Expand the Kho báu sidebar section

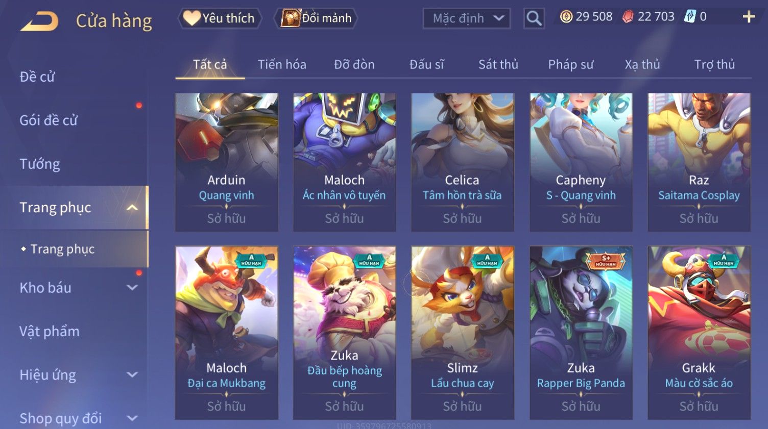(132, 288)
